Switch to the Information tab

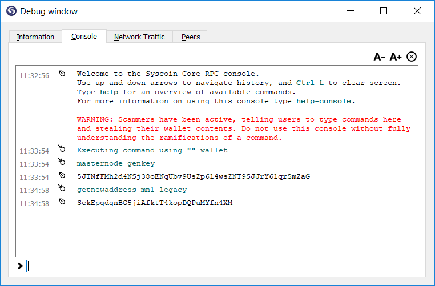click(35, 37)
